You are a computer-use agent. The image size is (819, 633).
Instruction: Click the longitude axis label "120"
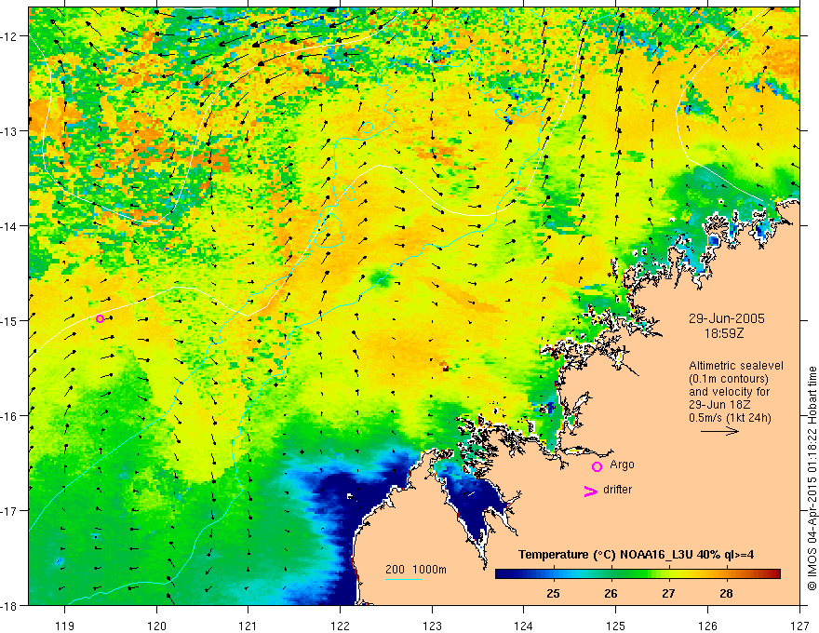click(x=156, y=626)
